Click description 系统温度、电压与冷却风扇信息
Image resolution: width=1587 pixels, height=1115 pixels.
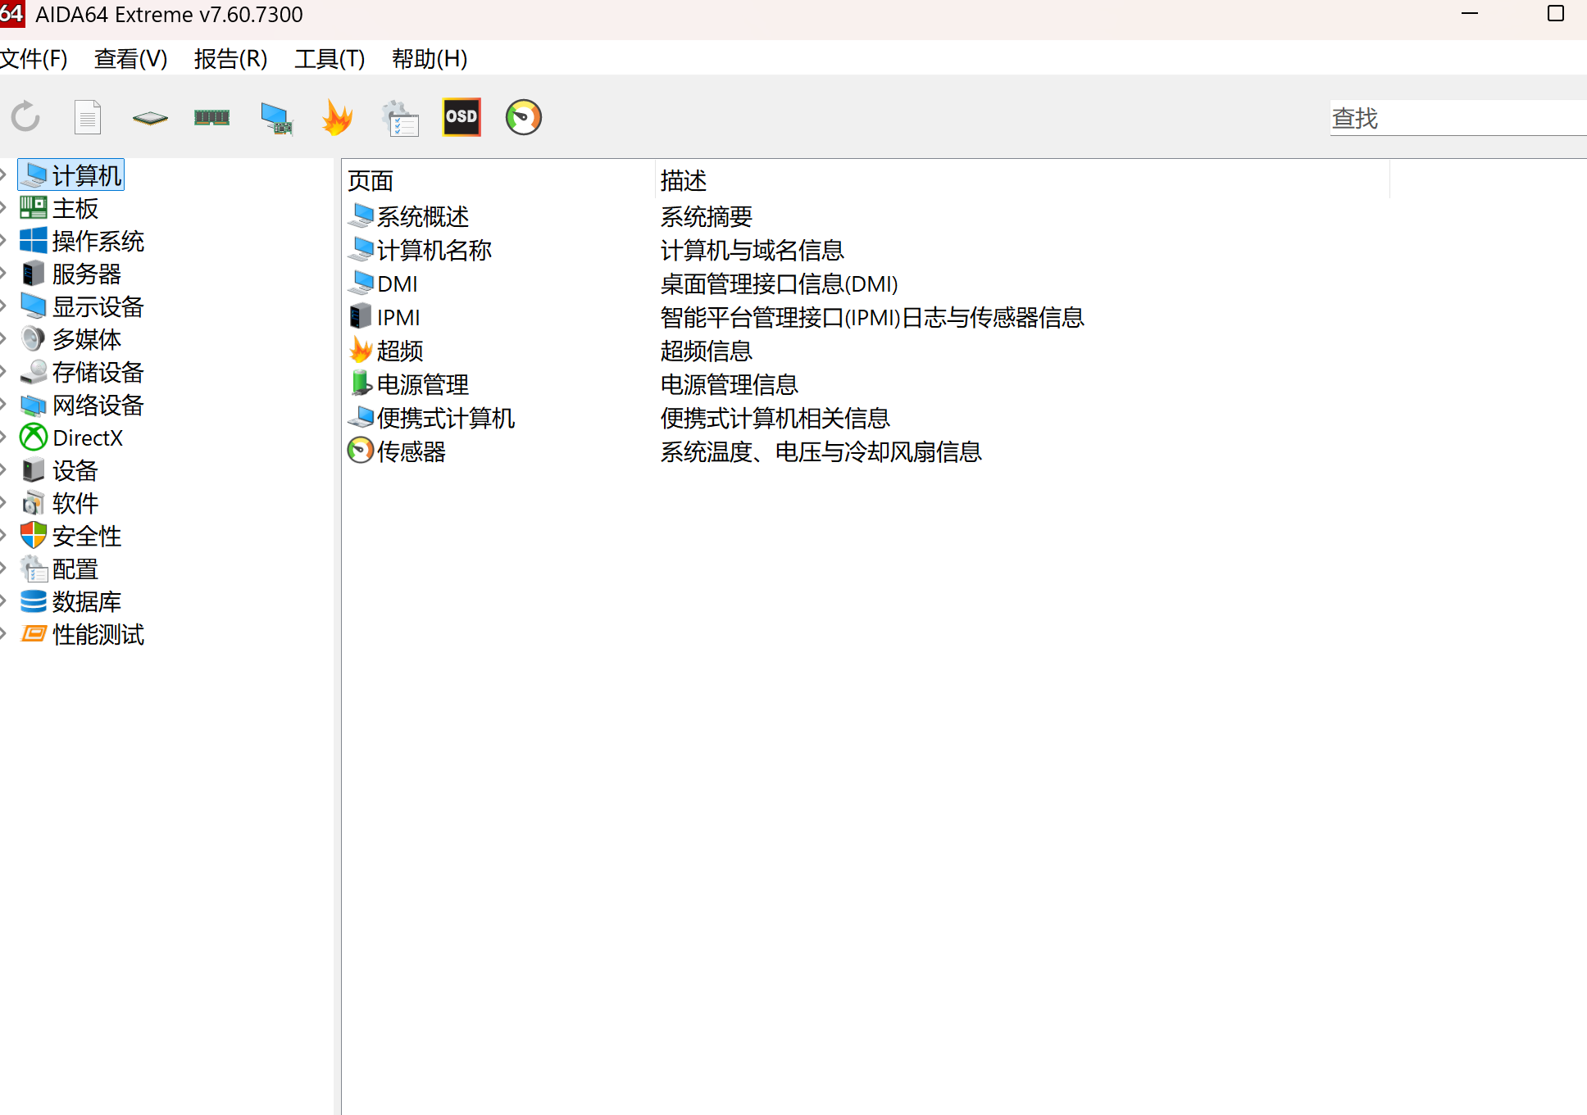pos(821,451)
